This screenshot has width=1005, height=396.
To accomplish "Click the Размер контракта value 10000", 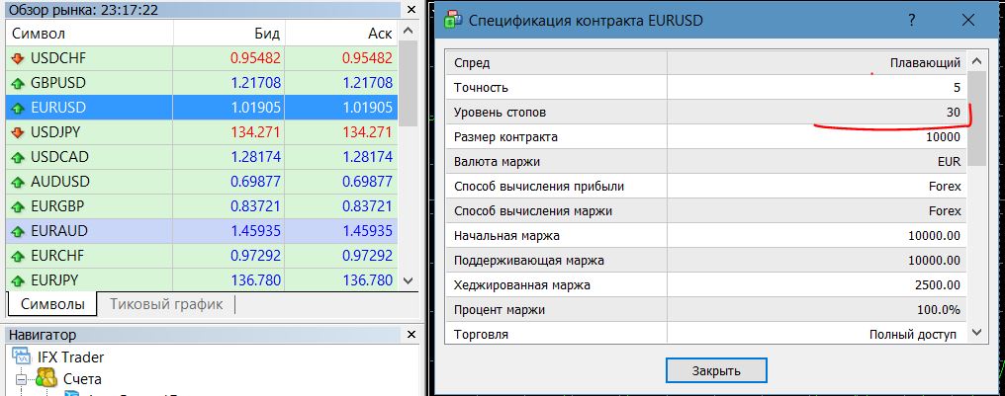I will point(943,137).
